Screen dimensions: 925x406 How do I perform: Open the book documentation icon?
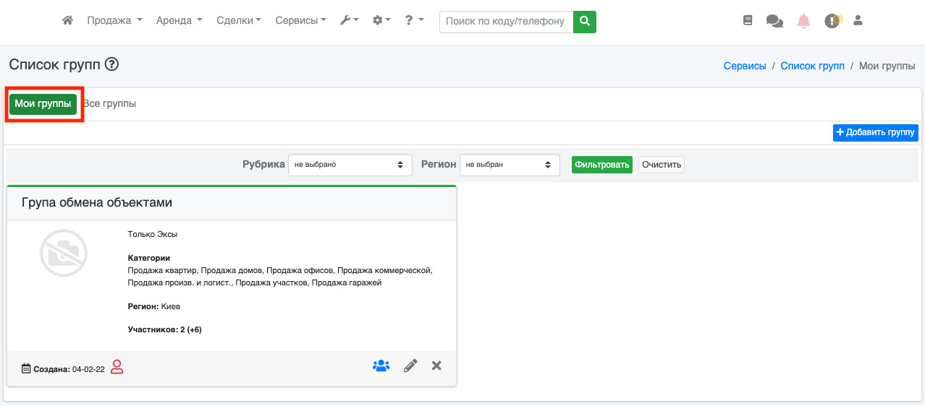click(748, 21)
